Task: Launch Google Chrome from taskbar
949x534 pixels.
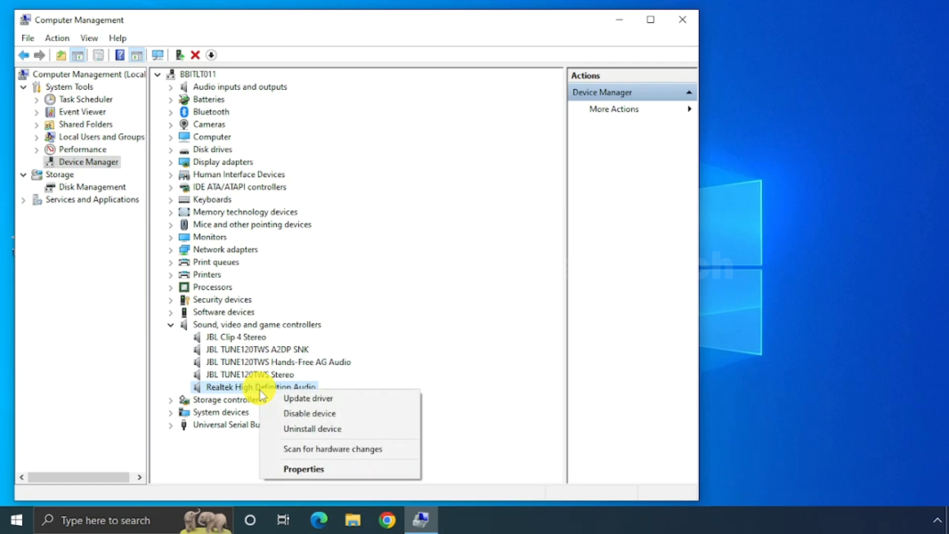Action: [x=387, y=520]
